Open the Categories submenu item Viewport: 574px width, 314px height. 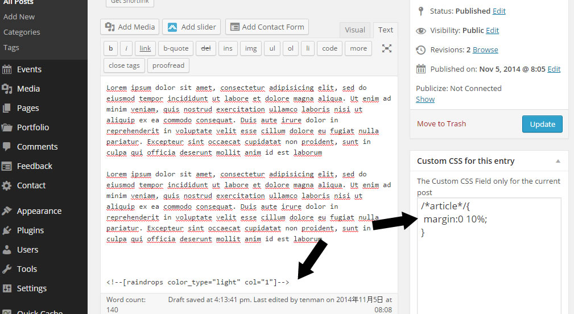pos(22,32)
